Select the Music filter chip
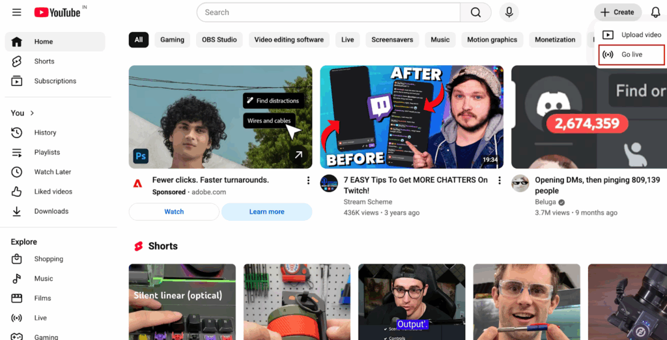 click(440, 40)
